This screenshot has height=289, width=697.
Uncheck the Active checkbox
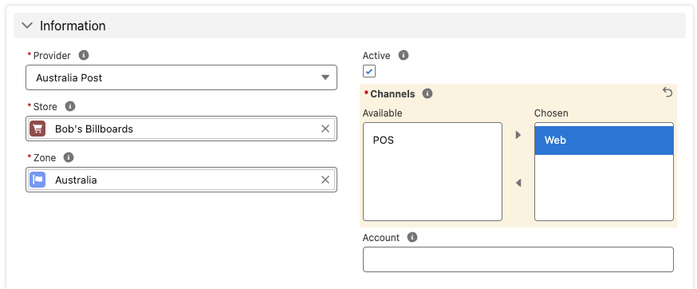[x=369, y=71]
